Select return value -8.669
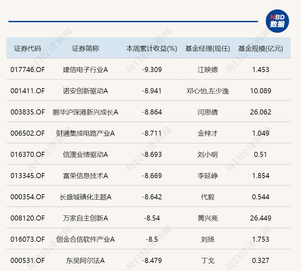 click(152, 176)
